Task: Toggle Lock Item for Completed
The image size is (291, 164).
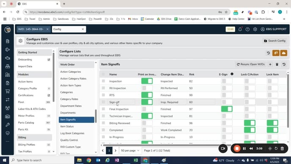Action: click(x=272, y=130)
